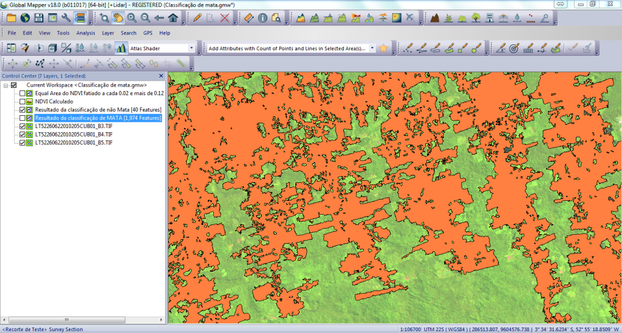Click the Save Workspace floppy disk icon

point(38,18)
